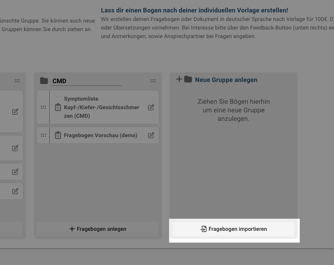Click heading 'Lass dir einen Bogen nach deiner individuellen Vorlage erstellen!'
Image resolution: width=334 pixels, height=265 pixels.
pos(195,10)
